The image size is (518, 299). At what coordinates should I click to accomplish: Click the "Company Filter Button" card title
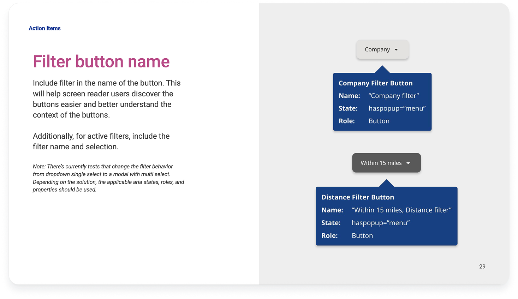click(376, 83)
